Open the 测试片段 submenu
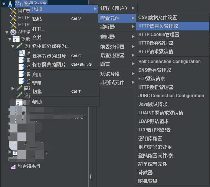 pyautogui.click(x=117, y=74)
